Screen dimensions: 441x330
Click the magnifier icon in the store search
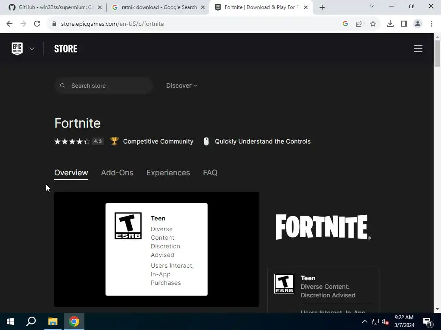pyautogui.click(x=62, y=86)
